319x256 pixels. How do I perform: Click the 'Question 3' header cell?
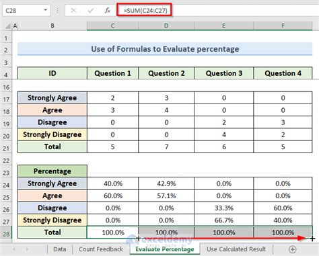point(224,73)
